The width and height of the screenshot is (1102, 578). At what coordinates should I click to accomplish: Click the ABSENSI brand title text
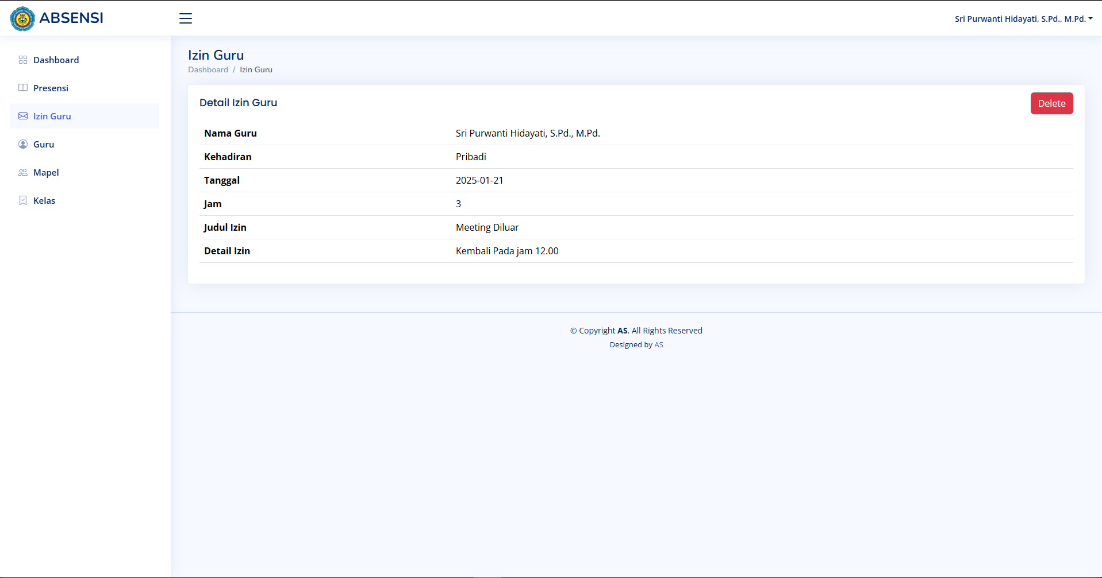[71, 18]
